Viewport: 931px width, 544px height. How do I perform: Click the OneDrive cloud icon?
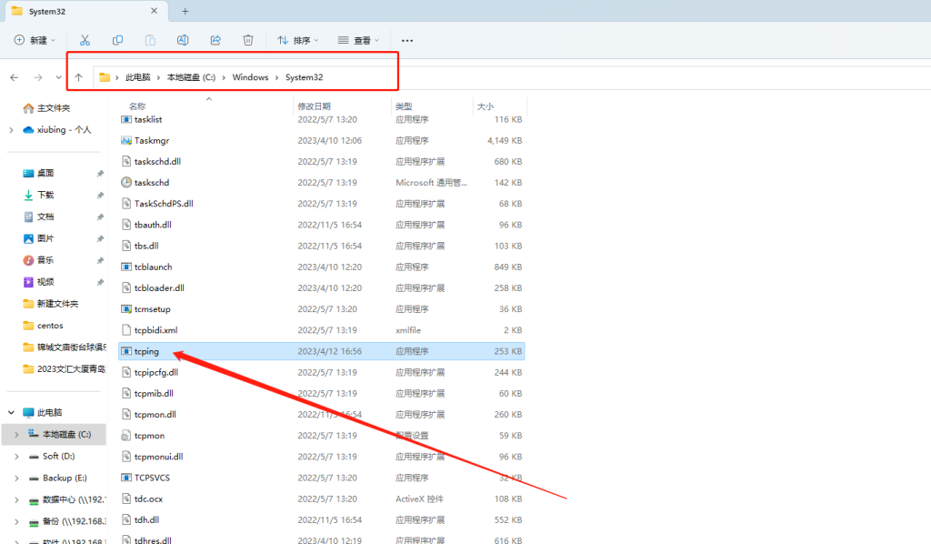28,130
